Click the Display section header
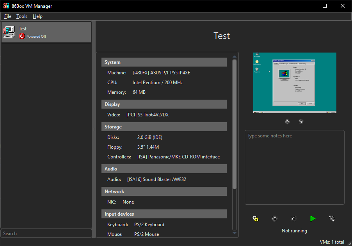This screenshot has width=352, height=246. click(164, 104)
